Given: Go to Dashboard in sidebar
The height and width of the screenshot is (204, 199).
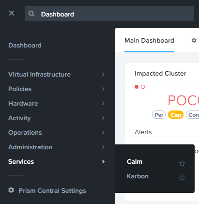Looking at the screenshot, I should (x=25, y=46).
